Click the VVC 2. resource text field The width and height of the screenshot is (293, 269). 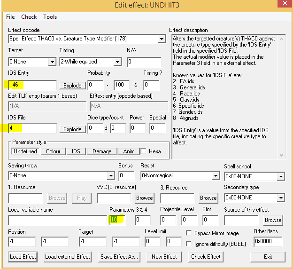click(114, 198)
